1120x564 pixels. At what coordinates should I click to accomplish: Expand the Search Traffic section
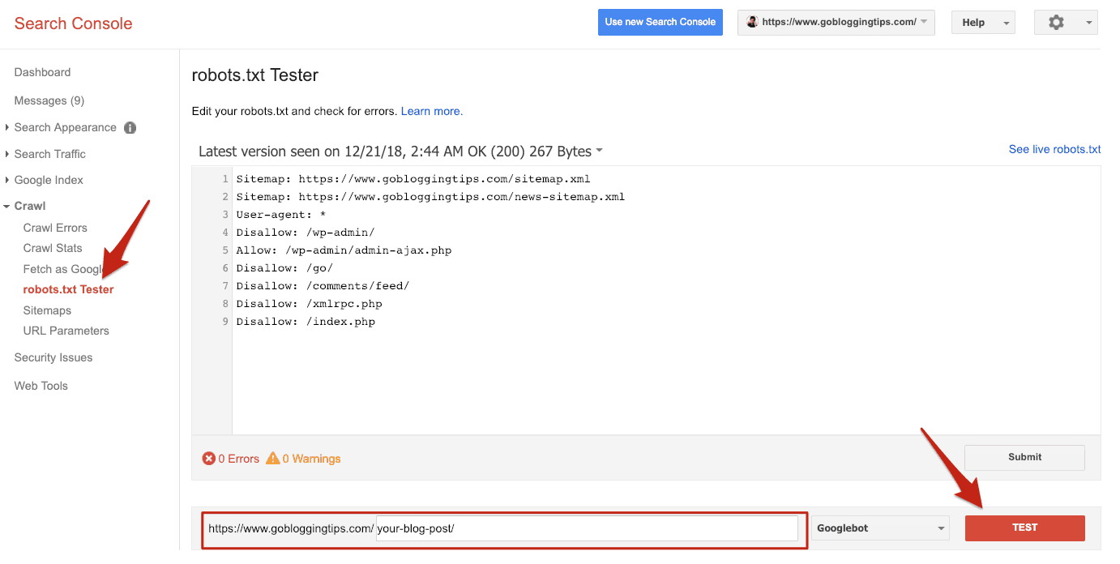(x=7, y=154)
